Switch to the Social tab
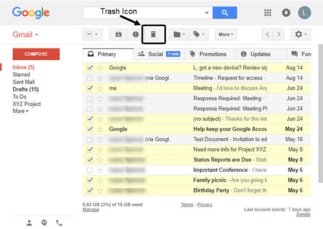This screenshot has height=229, width=323. (157, 54)
